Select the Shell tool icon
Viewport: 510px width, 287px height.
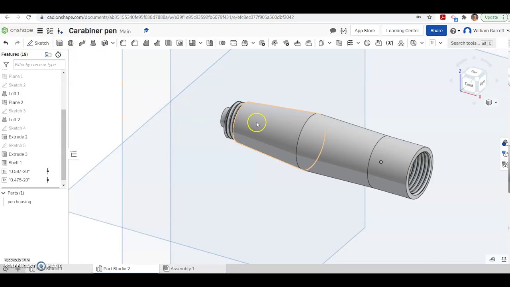[x=168, y=43]
